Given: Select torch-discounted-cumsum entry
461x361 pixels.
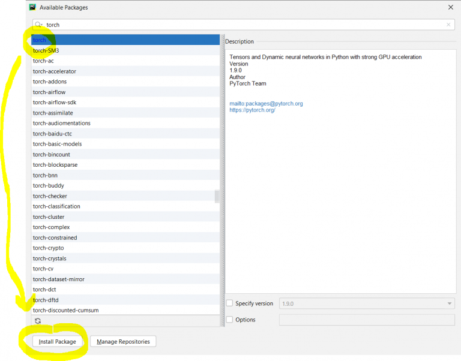Looking at the screenshot, I should pyautogui.click(x=65, y=310).
